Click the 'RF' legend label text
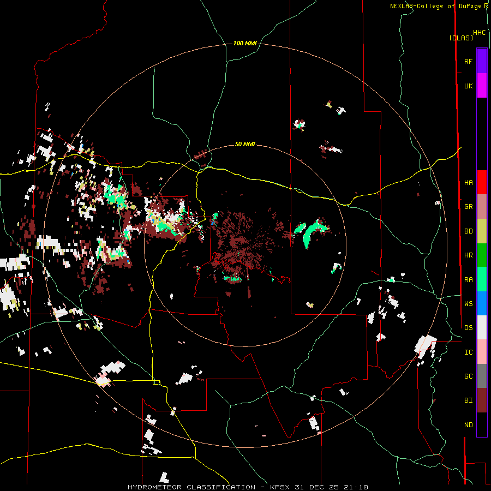Viewport: 491px width, 491px height. tap(468, 62)
